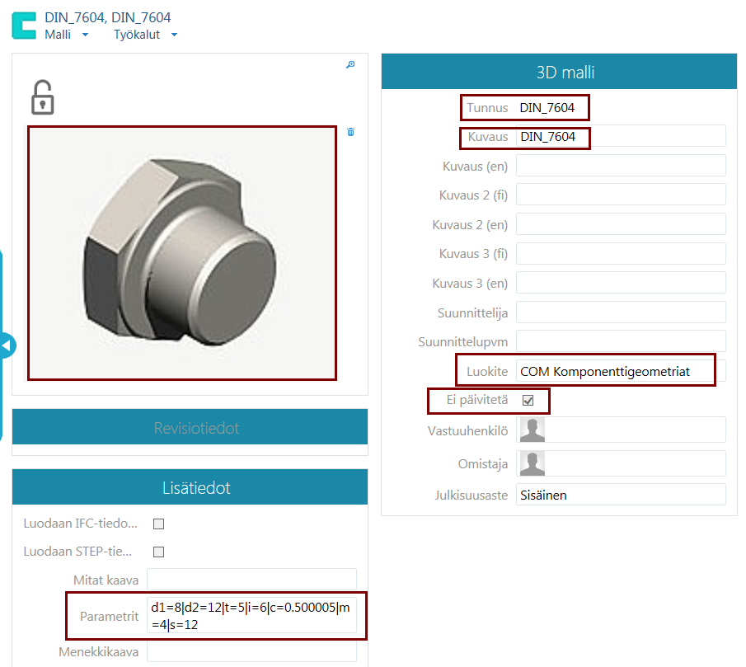
Task: Click the Kuvaus (en) input field
Action: 620,166
